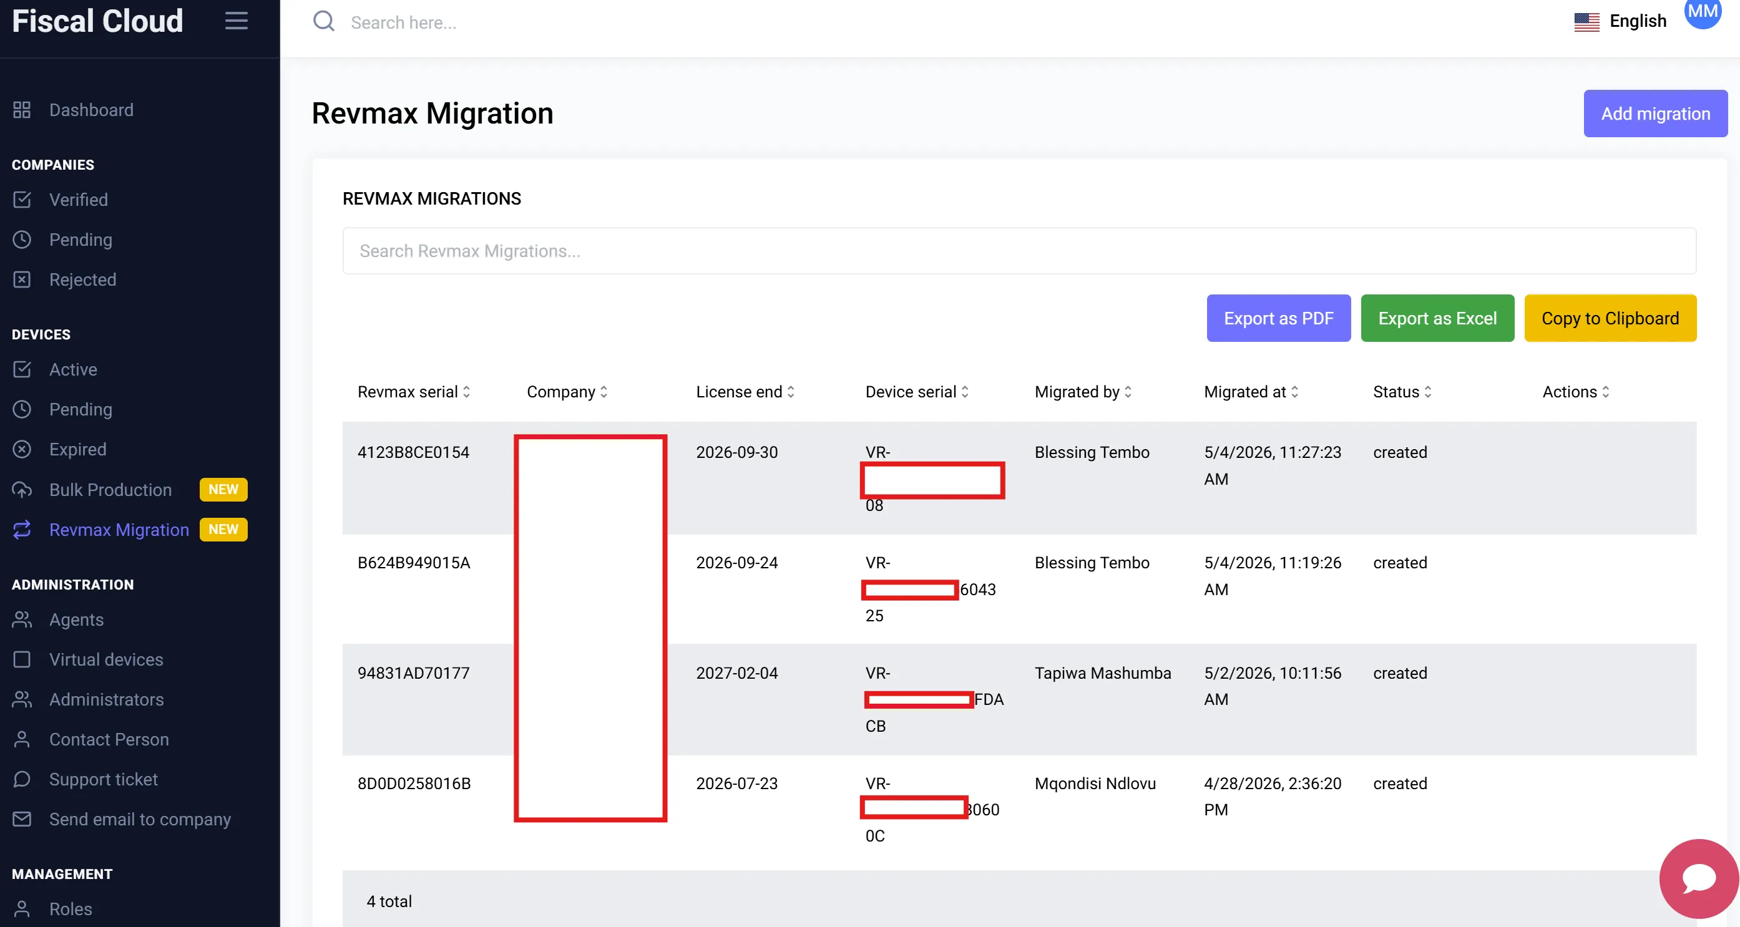The width and height of the screenshot is (1740, 927).
Task: Click the Virtual devices square icon
Action: [22, 658]
